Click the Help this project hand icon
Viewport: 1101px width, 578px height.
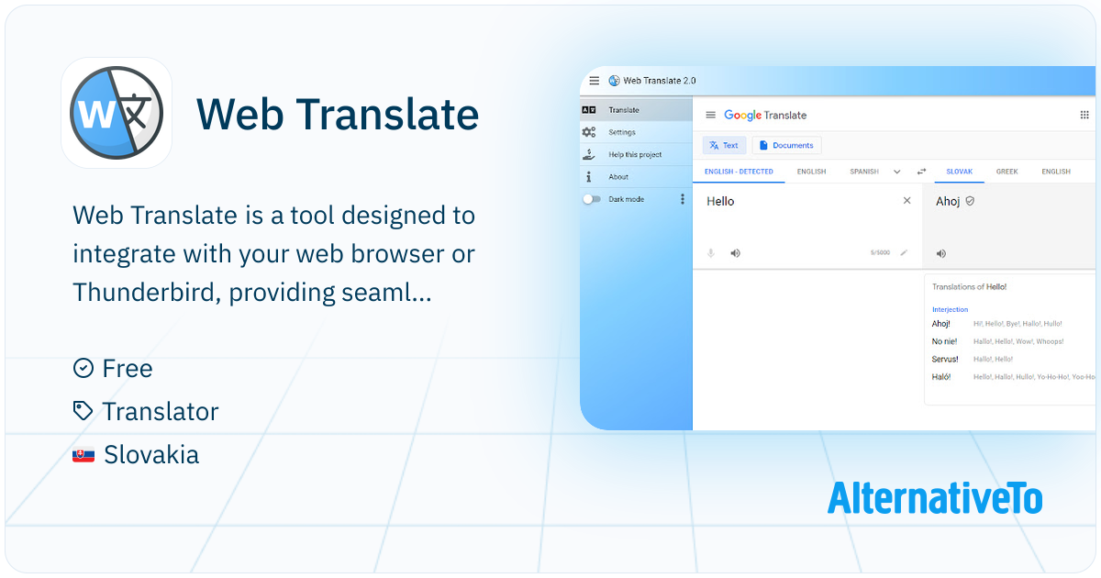[589, 154]
